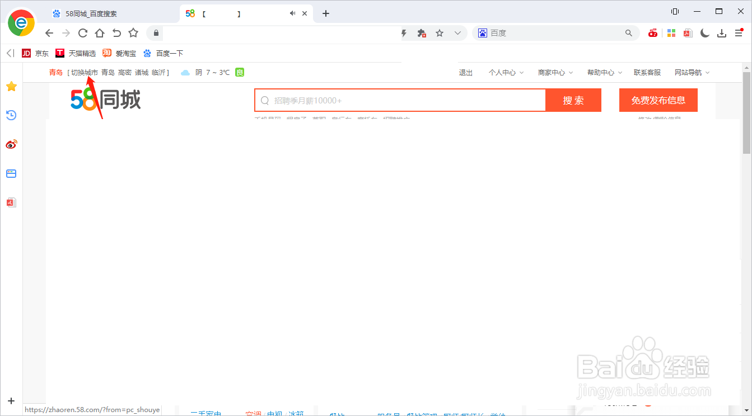Open the browser home page icon
Screen dimensions: 752x416
(x=100, y=33)
